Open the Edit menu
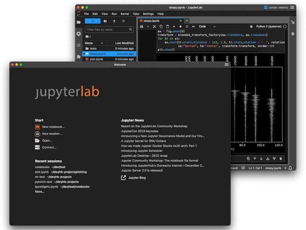 pos(95,14)
